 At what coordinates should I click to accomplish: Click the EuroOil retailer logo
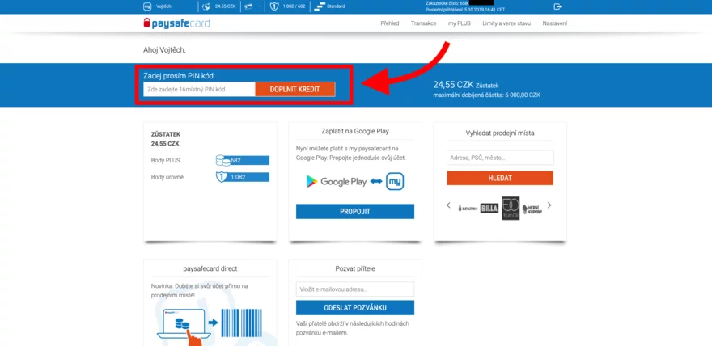pos(511,208)
